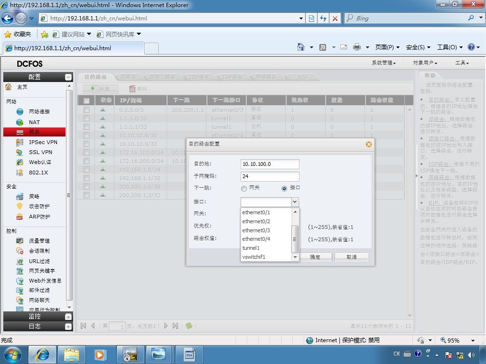Screen dimensions: 486x364
Task: Click the IE back arrow button
Action: pyautogui.click(x=8, y=18)
